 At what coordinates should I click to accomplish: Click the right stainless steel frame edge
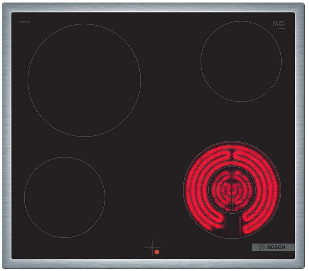pos(301,137)
